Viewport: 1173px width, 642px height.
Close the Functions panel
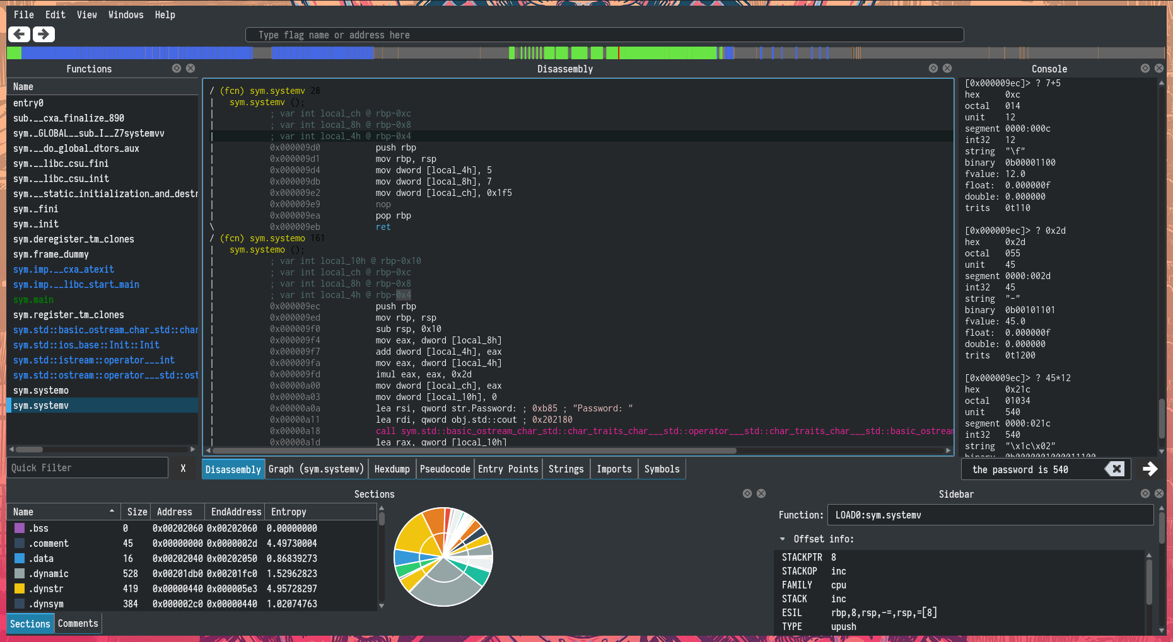(x=190, y=68)
